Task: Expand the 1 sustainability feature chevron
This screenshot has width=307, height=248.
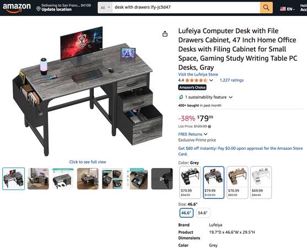Action: (231, 98)
